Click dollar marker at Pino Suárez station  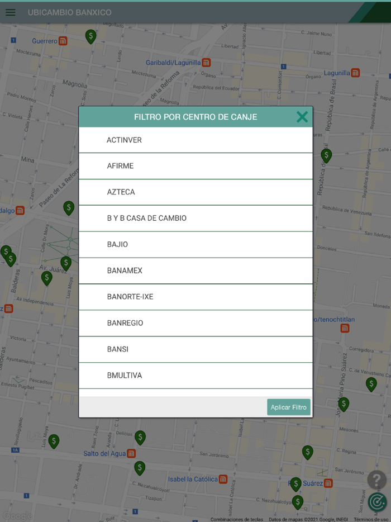pos(295,485)
